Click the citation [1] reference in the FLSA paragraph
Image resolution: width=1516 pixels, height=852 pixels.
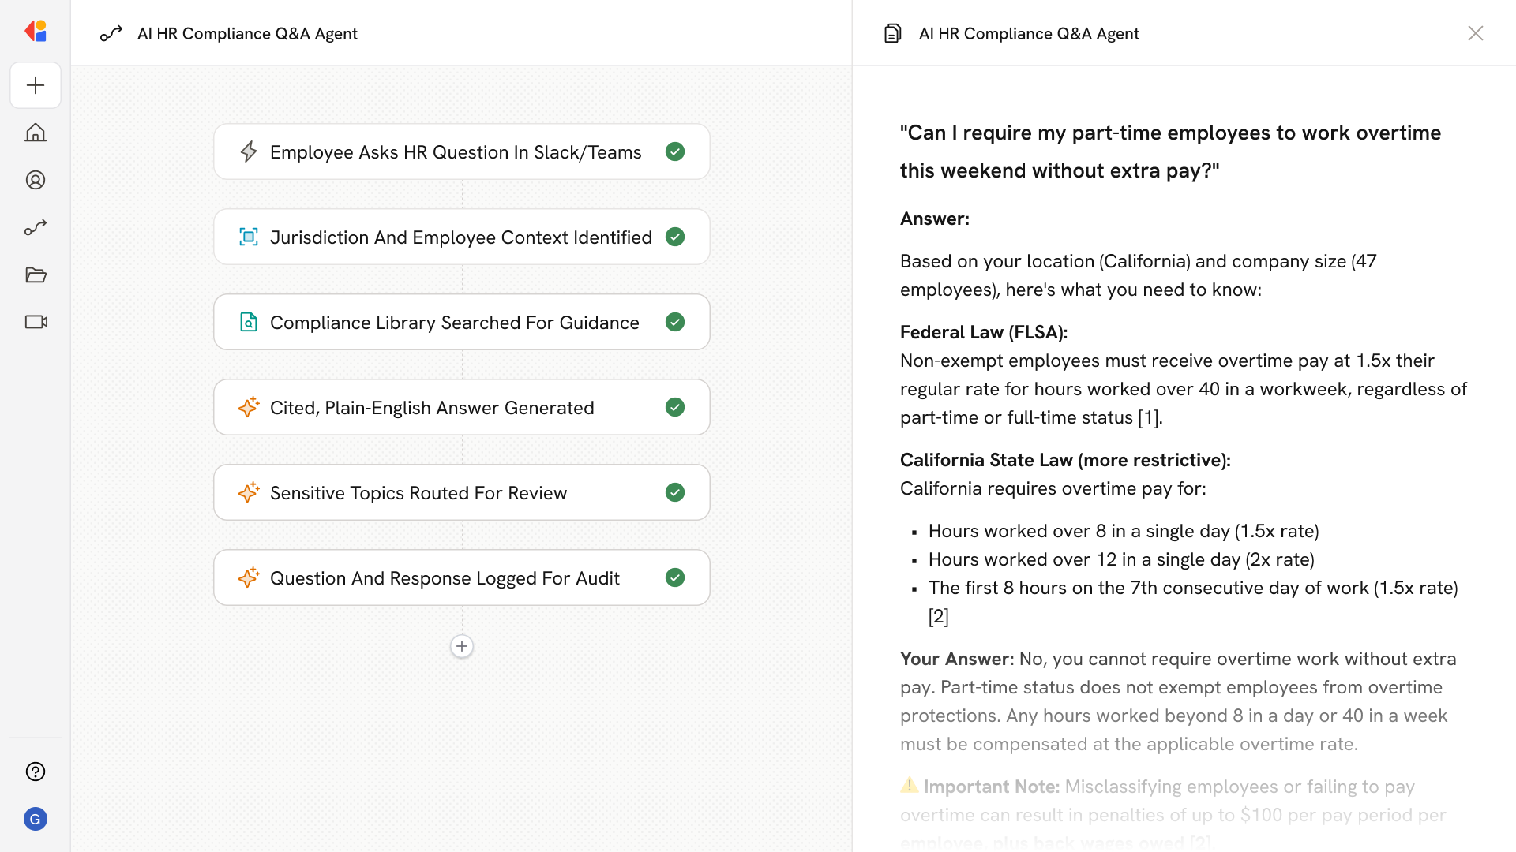pos(1148,417)
